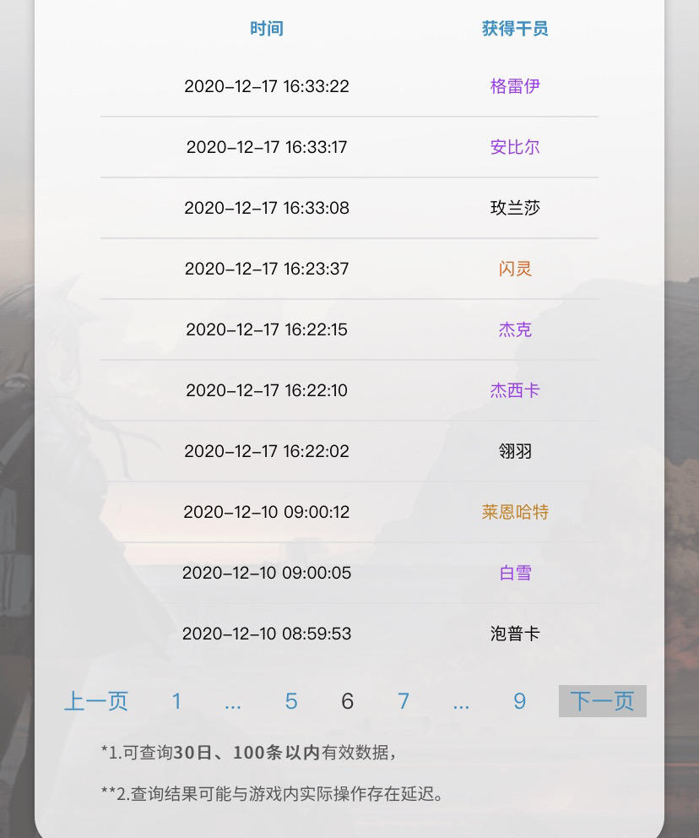Click operator name 玫兰莎

(x=515, y=208)
